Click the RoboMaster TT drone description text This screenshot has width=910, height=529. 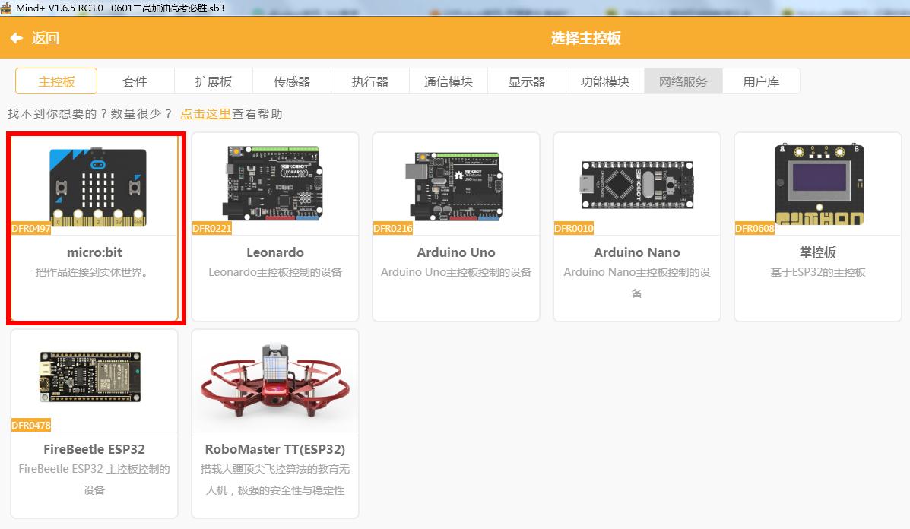click(275, 479)
